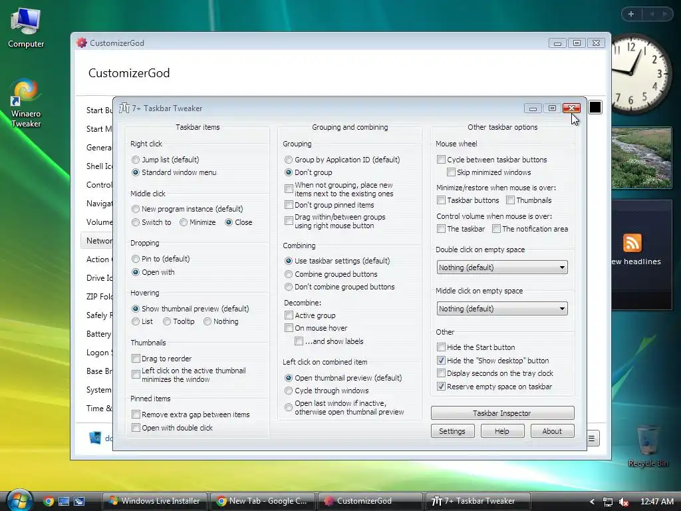Click the black color swatch in CustomizerGod
This screenshot has width=681, height=511.
(x=595, y=107)
